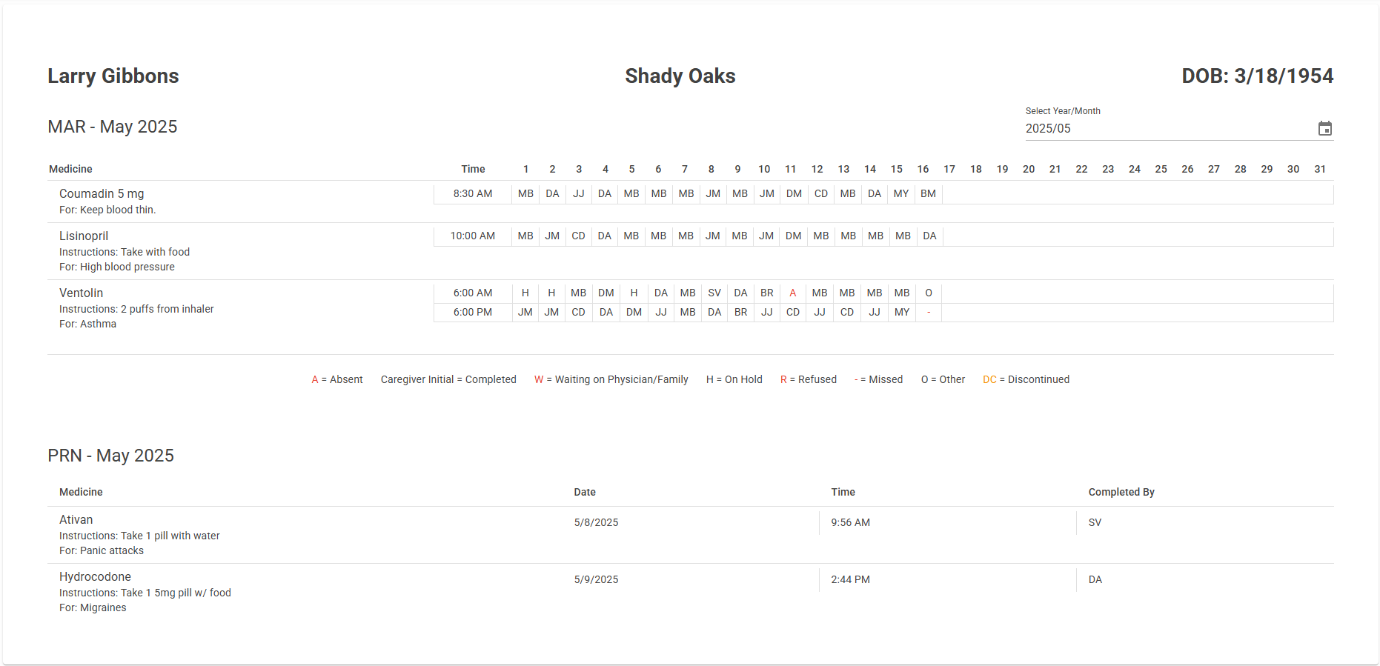Select the Coumadin 5 mg medicine name
1380x666 pixels.
click(x=102, y=194)
